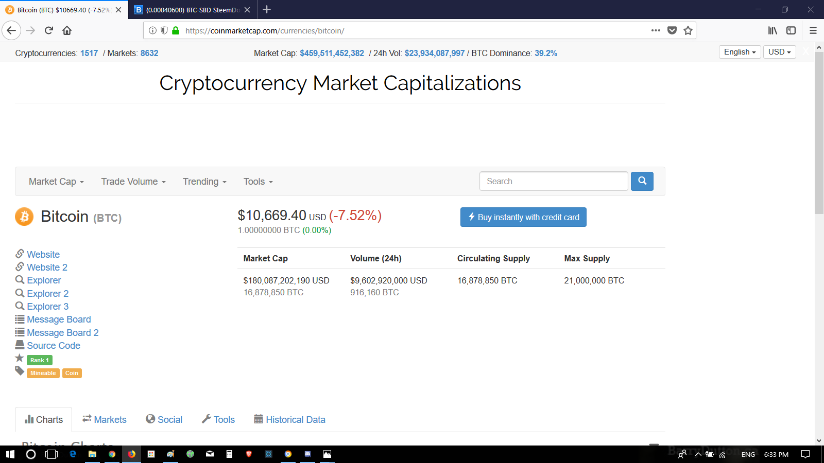Viewport: 824px width, 463px height.
Task: Close the BTC-SBD SteemDollars tab
Action: tap(247, 10)
